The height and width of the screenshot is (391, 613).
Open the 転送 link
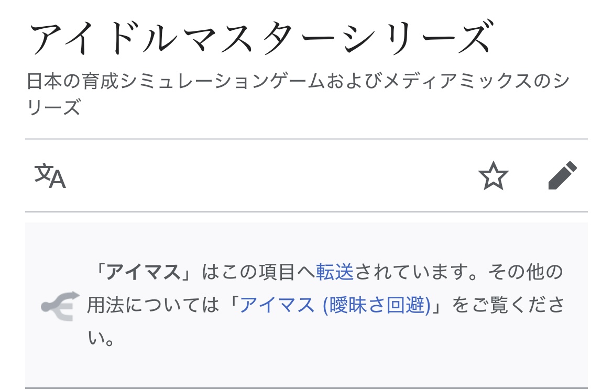click(335, 273)
